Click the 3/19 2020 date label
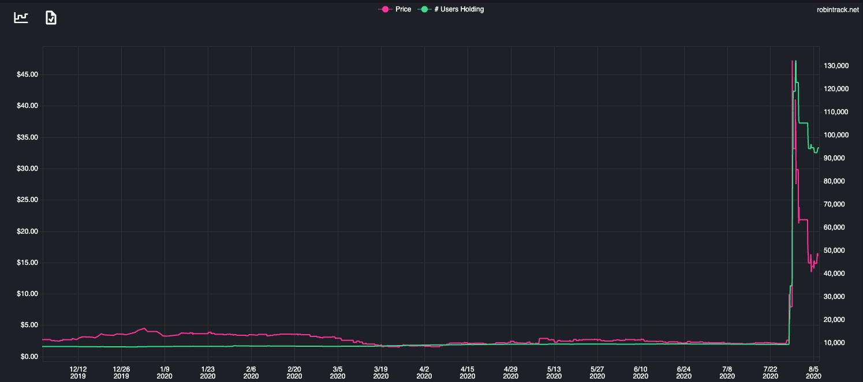The image size is (863, 382). (x=381, y=372)
